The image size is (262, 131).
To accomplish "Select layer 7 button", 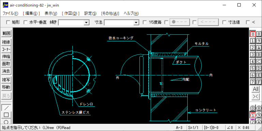I will 253,82.
